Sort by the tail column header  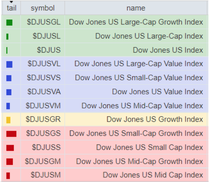pos(11,8)
